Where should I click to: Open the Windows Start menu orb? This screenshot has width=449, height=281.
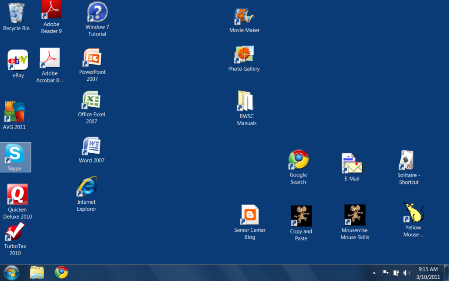(x=11, y=272)
